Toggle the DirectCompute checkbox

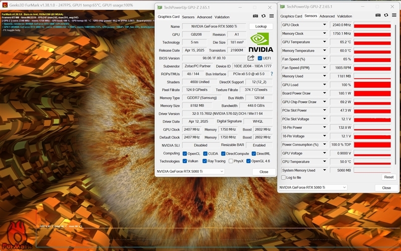pos(223,153)
